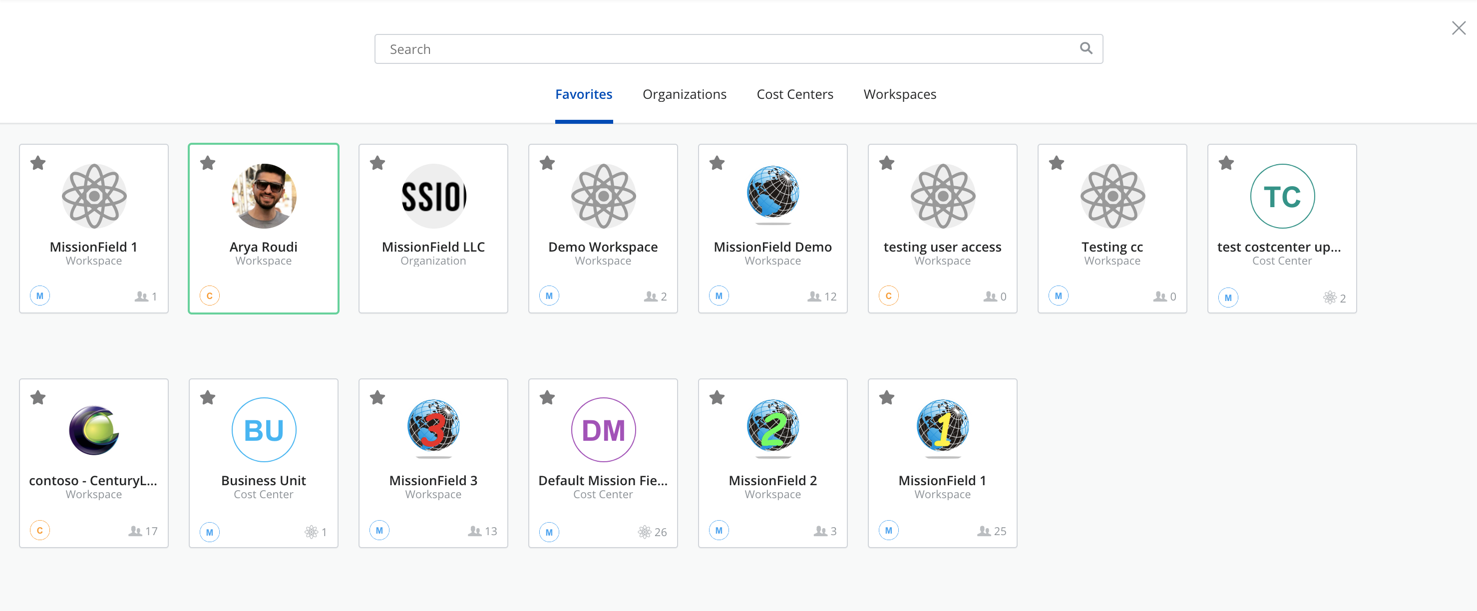Toggle favorite star for MissionField 1 workspace
This screenshot has width=1477, height=611.
coord(38,162)
